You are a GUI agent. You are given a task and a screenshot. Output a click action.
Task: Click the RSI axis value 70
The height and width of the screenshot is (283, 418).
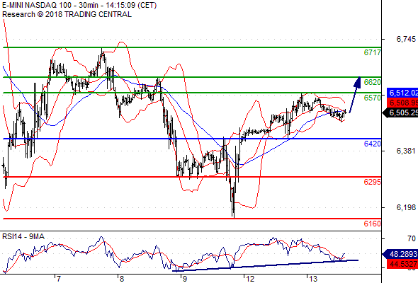(412, 238)
